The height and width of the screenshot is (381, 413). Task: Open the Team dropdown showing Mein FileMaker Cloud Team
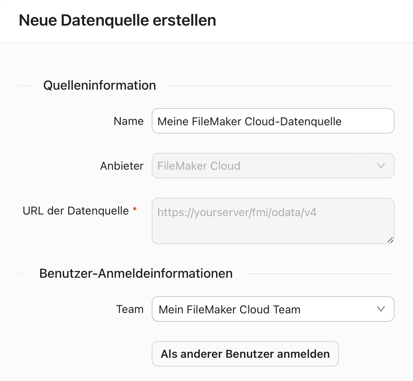click(273, 309)
